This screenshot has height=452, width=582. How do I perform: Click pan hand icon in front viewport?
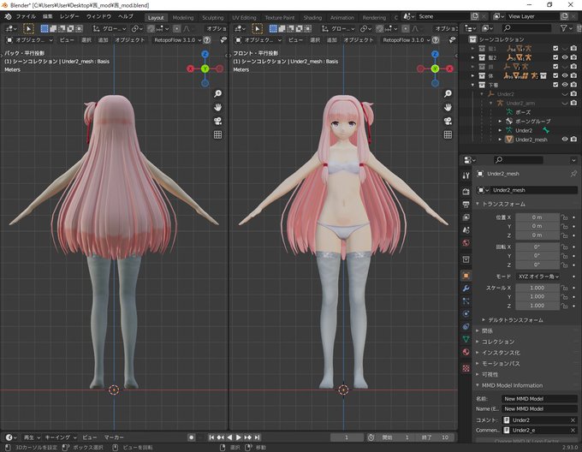click(x=448, y=107)
